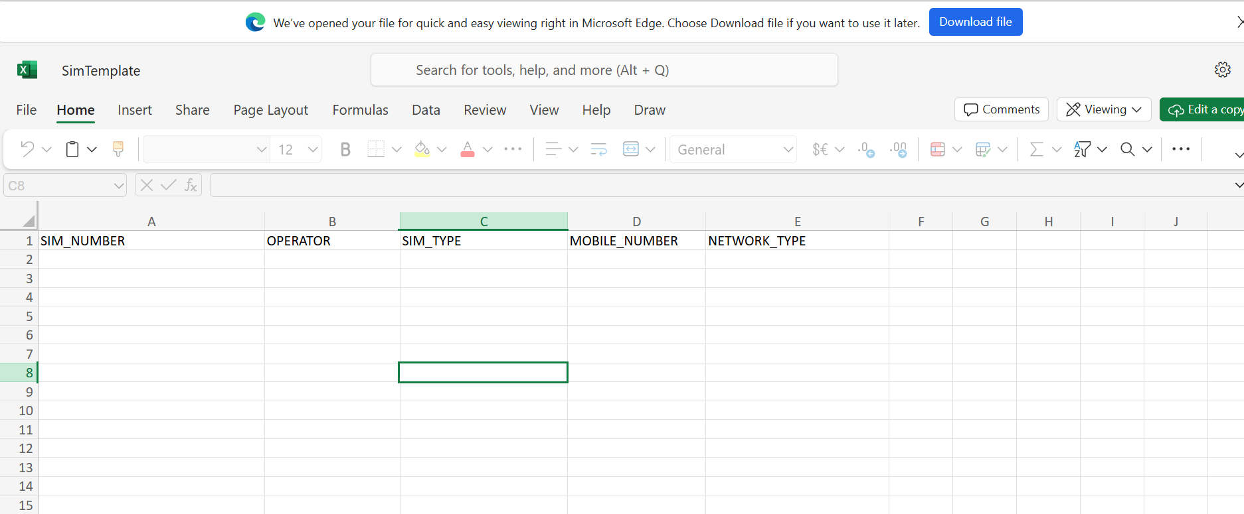Click the Download file button
The width and height of the screenshot is (1244, 514).
tap(975, 22)
